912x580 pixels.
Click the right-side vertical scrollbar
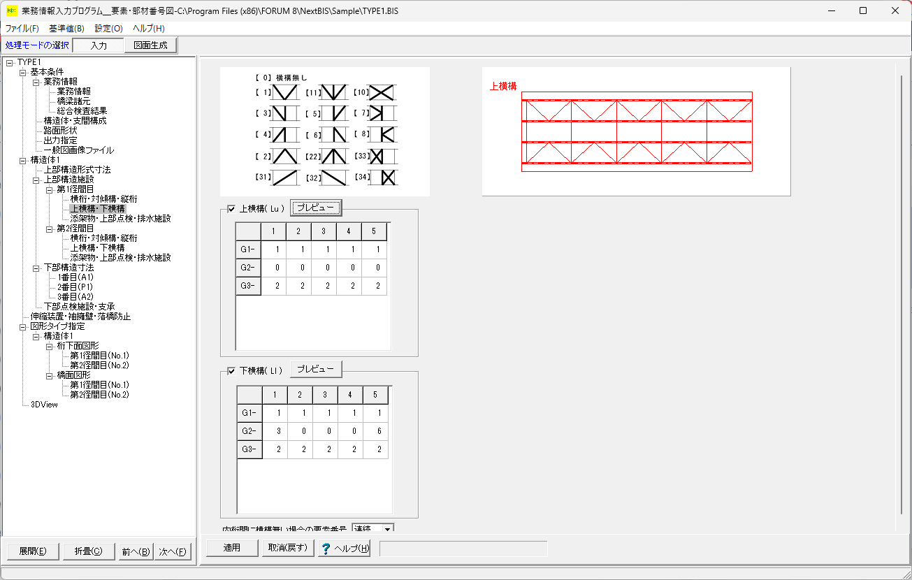(901, 293)
